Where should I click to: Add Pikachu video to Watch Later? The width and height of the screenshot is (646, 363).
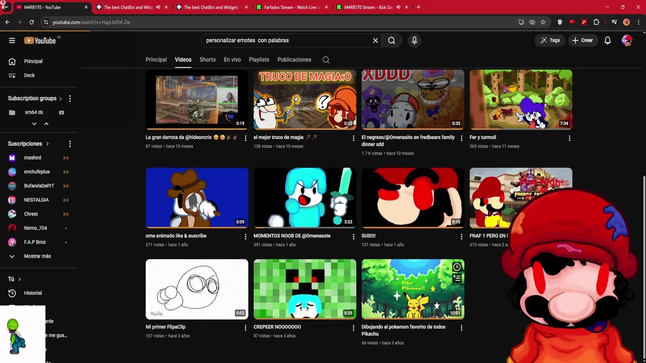point(457,267)
